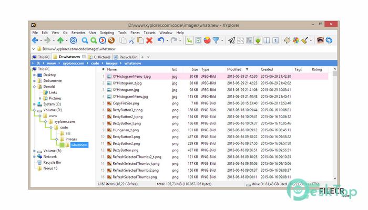Click the scroll down arrow of file list

(x=335, y=178)
